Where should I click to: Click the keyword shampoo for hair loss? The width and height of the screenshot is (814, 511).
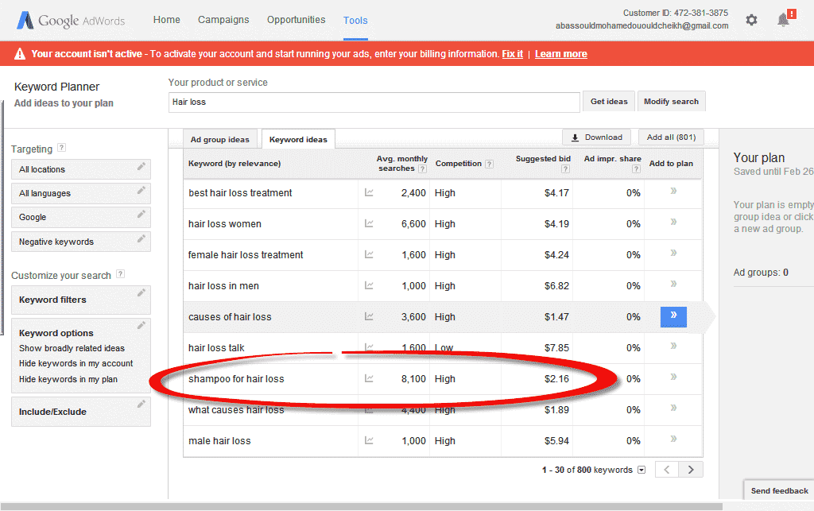[x=236, y=379]
